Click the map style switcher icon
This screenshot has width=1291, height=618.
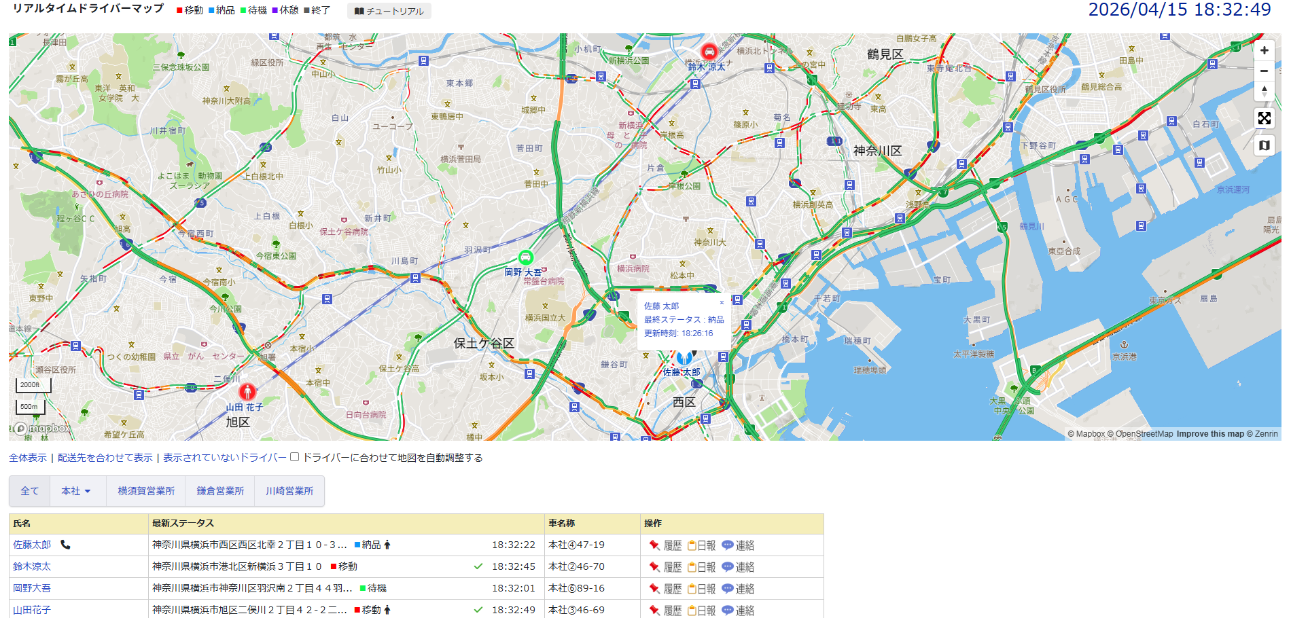[1264, 145]
